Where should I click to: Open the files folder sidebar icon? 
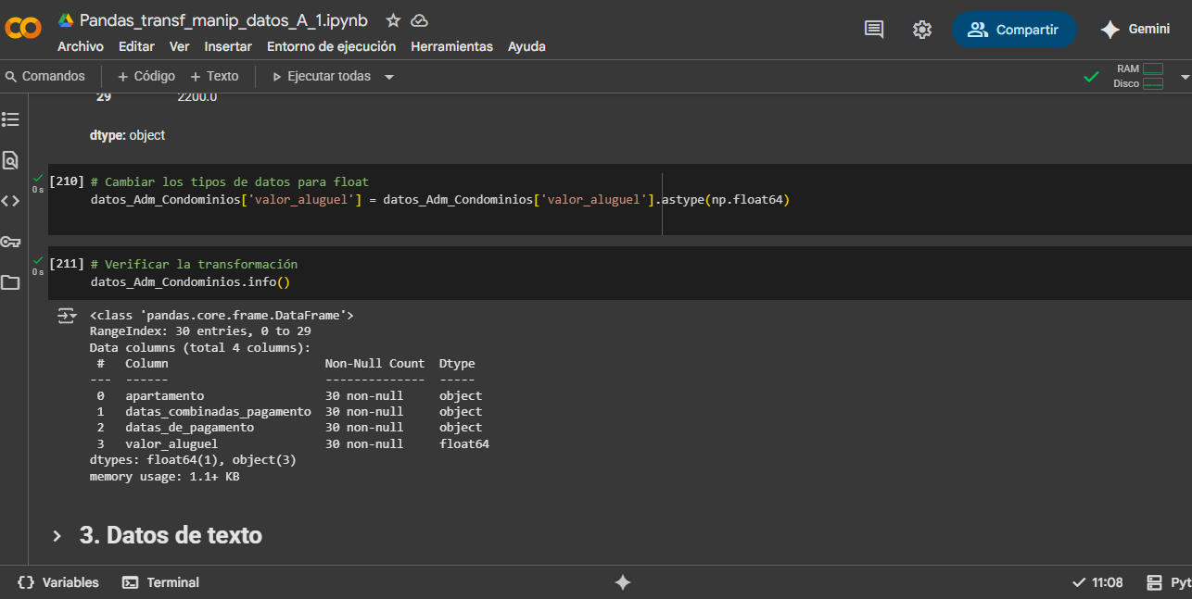10,282
